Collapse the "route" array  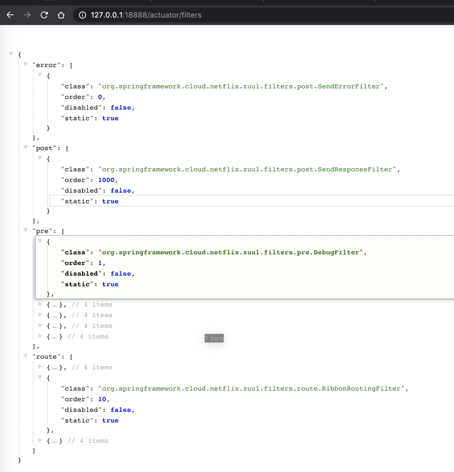point(25,356)
